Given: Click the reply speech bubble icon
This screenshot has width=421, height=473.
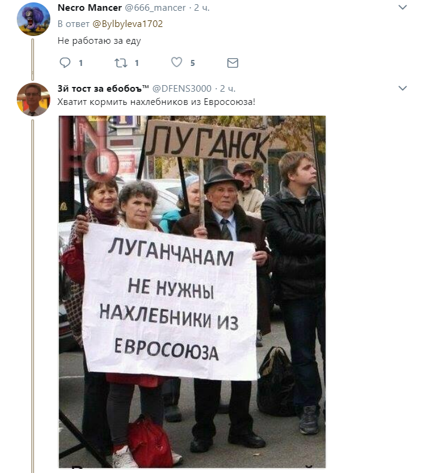Looking at the screenshot, I should click(65, 62).
